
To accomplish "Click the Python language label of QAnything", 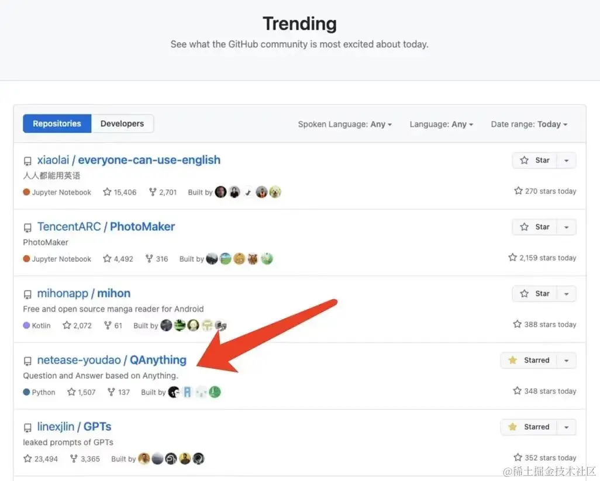I will click(39, 392).
